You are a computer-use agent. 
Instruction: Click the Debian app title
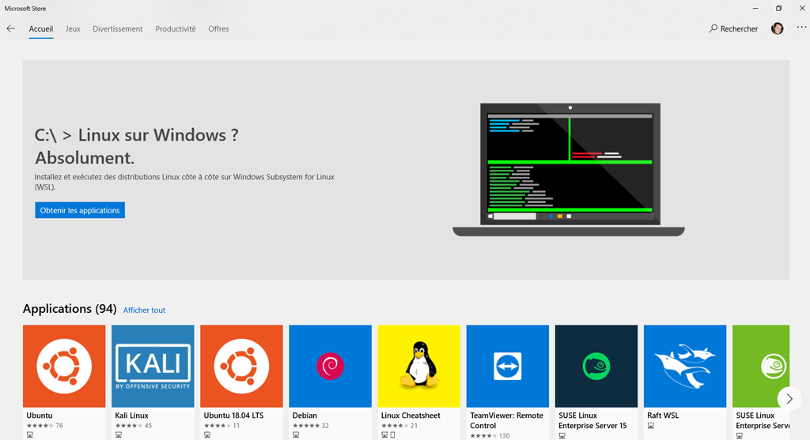point(305,416)
